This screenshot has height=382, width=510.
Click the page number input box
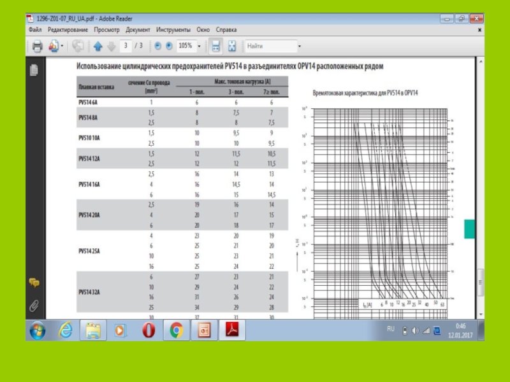pos(126,46)
